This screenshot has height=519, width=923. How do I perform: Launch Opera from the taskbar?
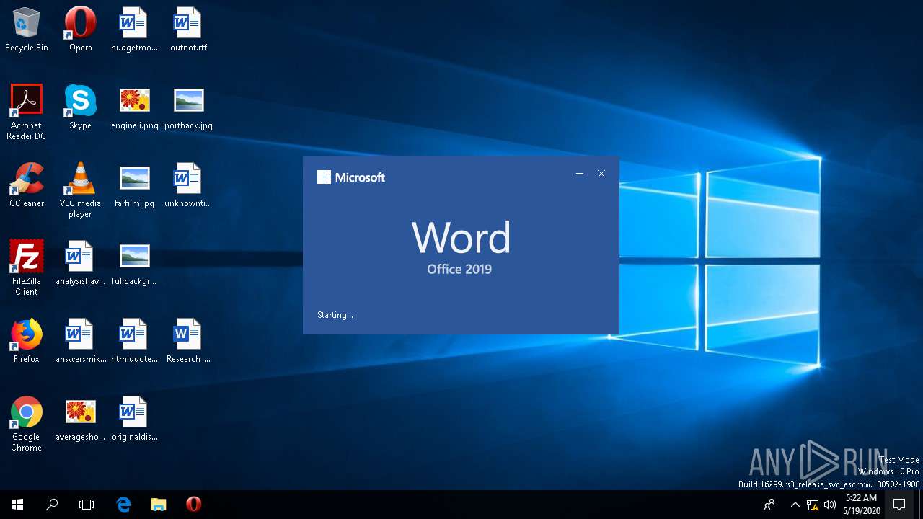(x=193, y=505)
